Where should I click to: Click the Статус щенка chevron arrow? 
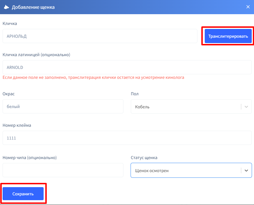(x=246, y=171)
